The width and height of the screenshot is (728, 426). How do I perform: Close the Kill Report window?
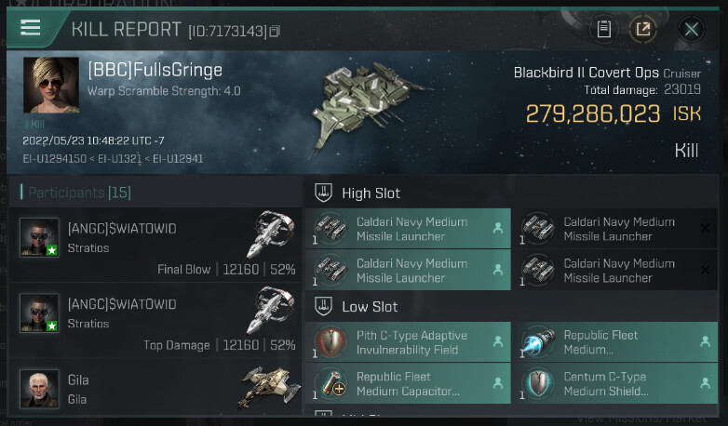pyautogui.click(x=691, y=29)
